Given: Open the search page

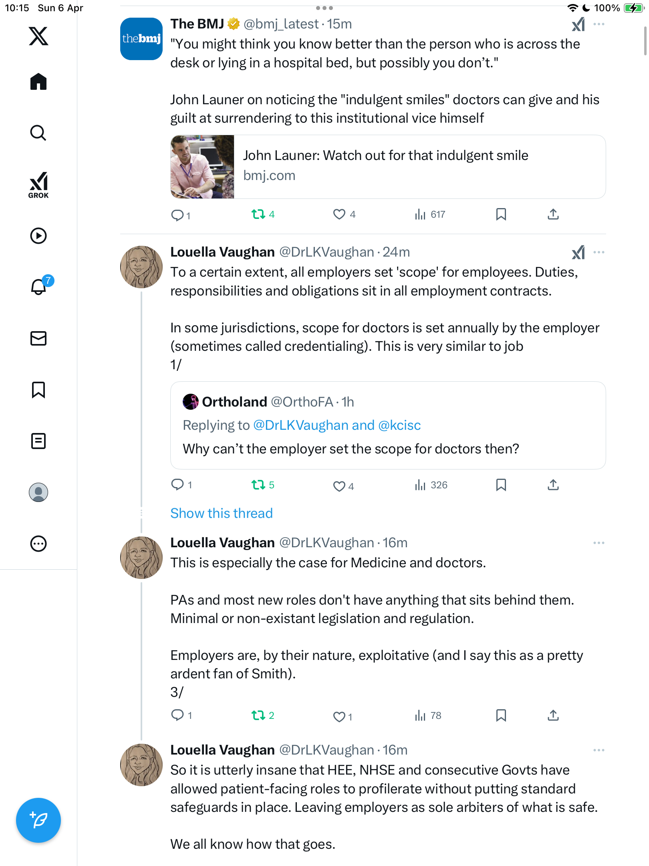Looking at the screenshot, I should 38,133.
